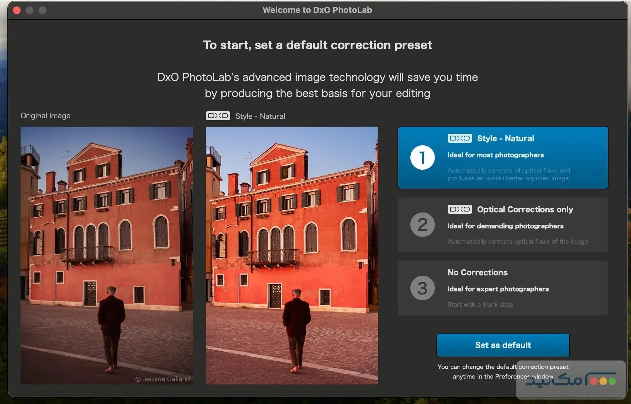Click the DxO badge above the corrected preview
Image resolution: width=631 pixels, height=404 pixels.
(x=218, y=116)
